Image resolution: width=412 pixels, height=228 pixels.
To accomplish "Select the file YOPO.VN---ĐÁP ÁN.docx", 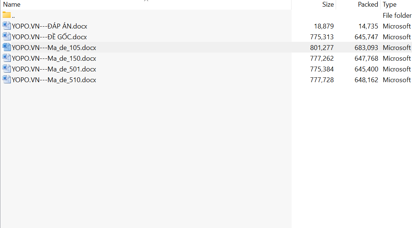I will [x=50, y=26].
